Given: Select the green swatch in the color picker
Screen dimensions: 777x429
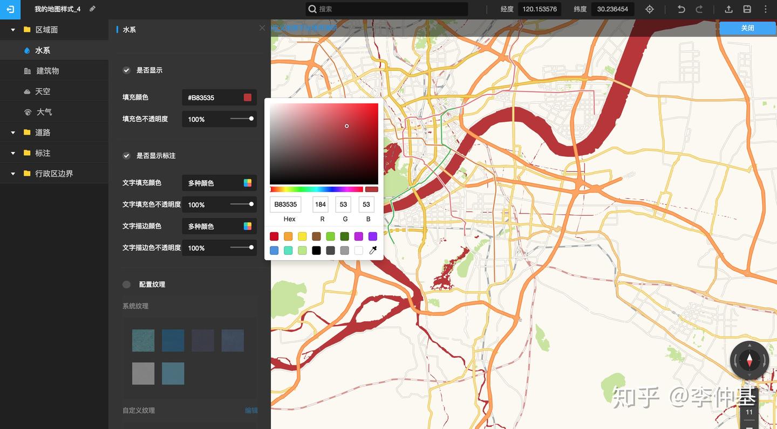Looking at the screenshot, I should coord(330,236).
